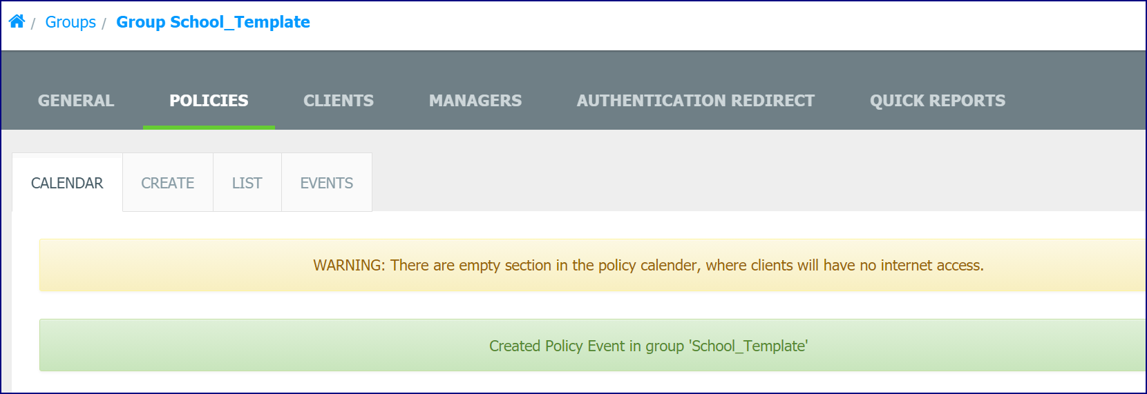Open the CREATE policy sub-tab
This screenshot has height=394, width=1147.
[168, 183]
